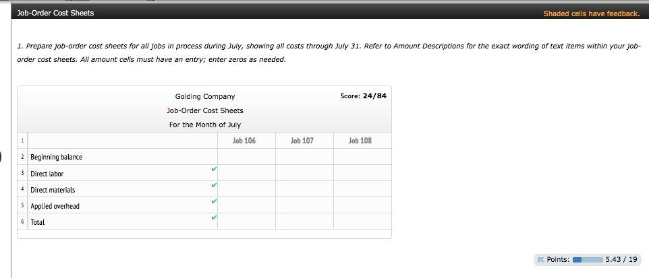Click the green checkmark beside Applied overhead
649x278 pixels.
[x=213, y=201]
